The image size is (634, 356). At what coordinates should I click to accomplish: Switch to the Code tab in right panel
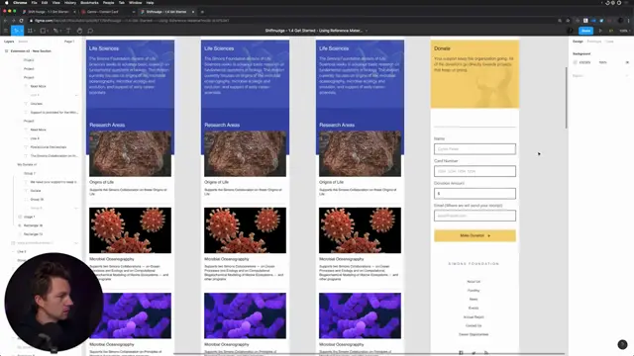click(609, 42)
